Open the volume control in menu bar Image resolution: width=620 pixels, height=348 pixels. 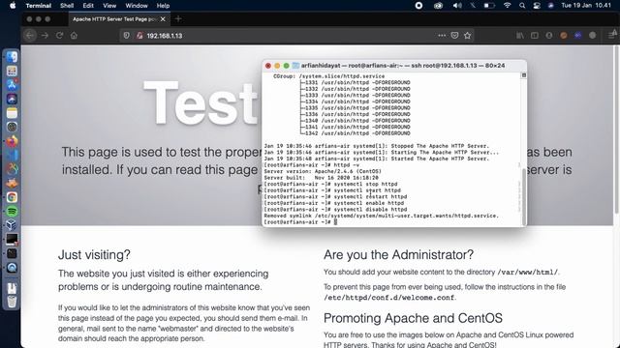[x=457, y=6]
